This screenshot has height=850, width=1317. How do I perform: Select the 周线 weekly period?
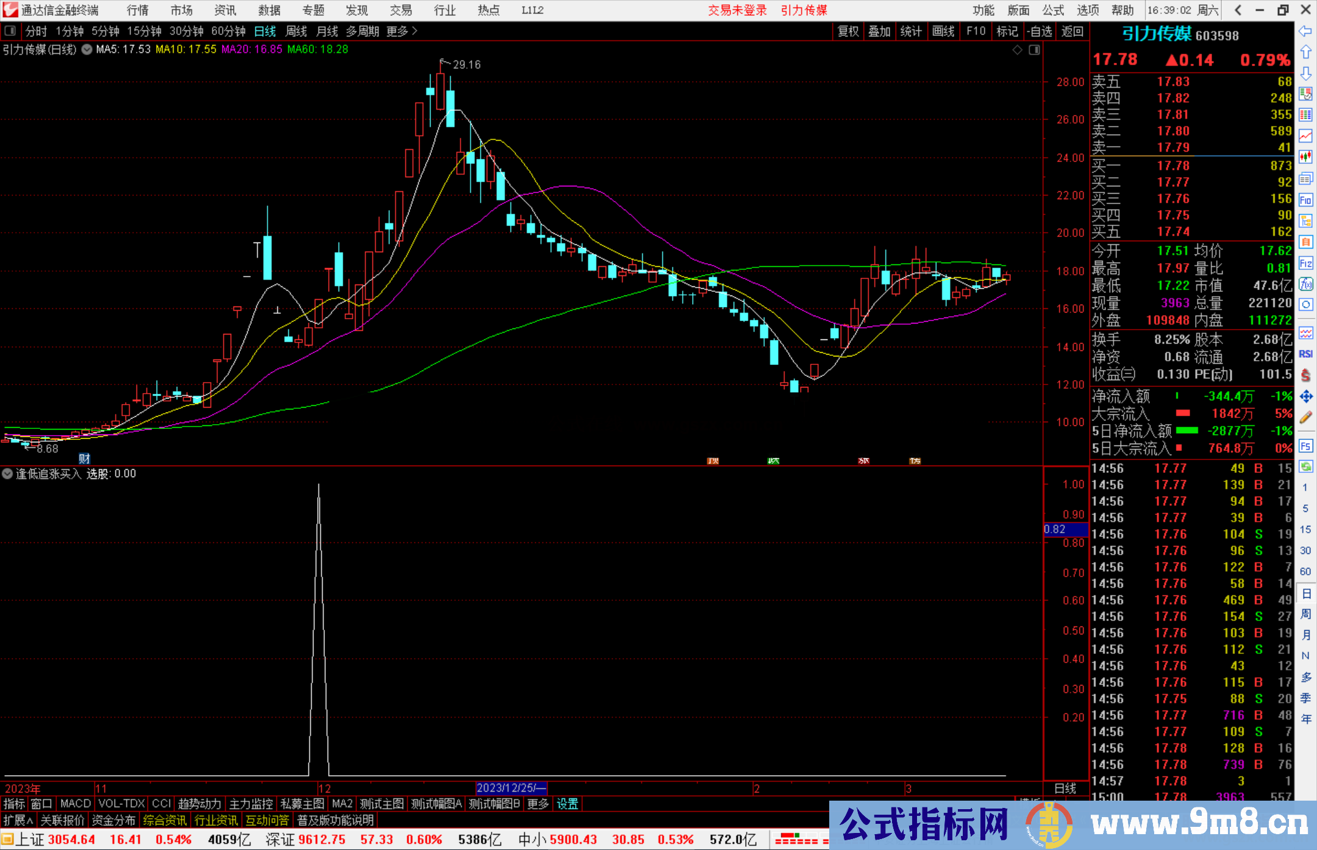point(296,31)
